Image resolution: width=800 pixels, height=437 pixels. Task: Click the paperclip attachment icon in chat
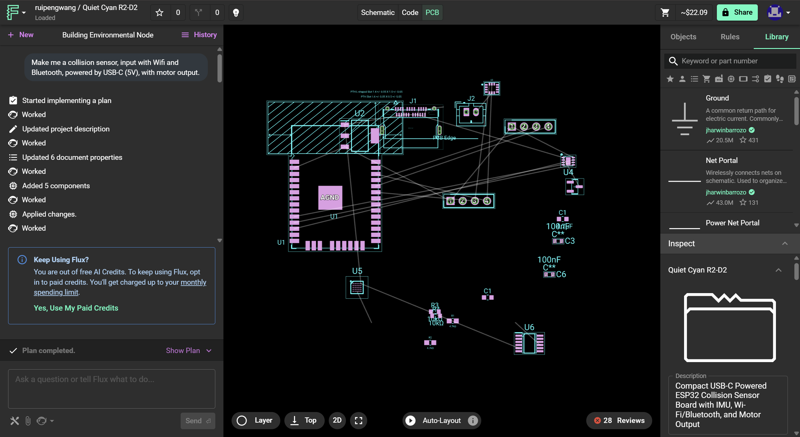(x=28, y=421)
